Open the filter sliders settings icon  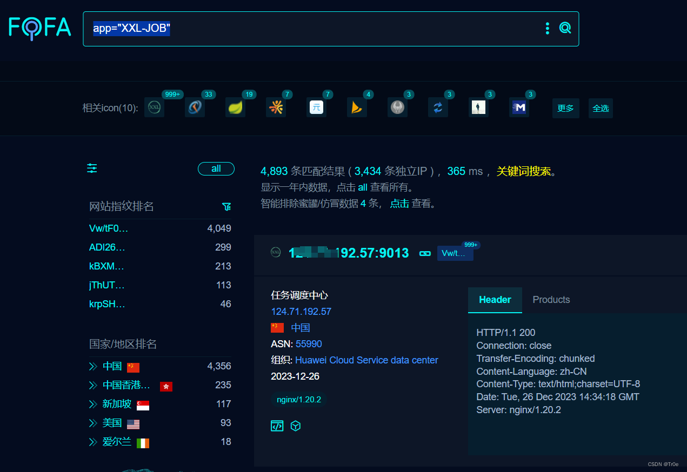[92, 168]
